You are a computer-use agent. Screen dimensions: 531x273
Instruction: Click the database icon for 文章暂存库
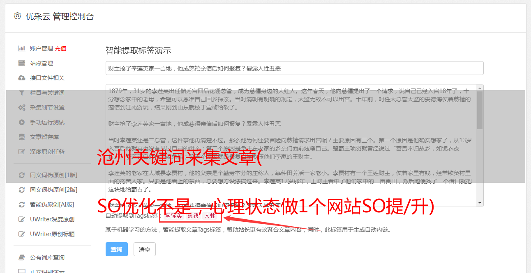click(22, 137)
